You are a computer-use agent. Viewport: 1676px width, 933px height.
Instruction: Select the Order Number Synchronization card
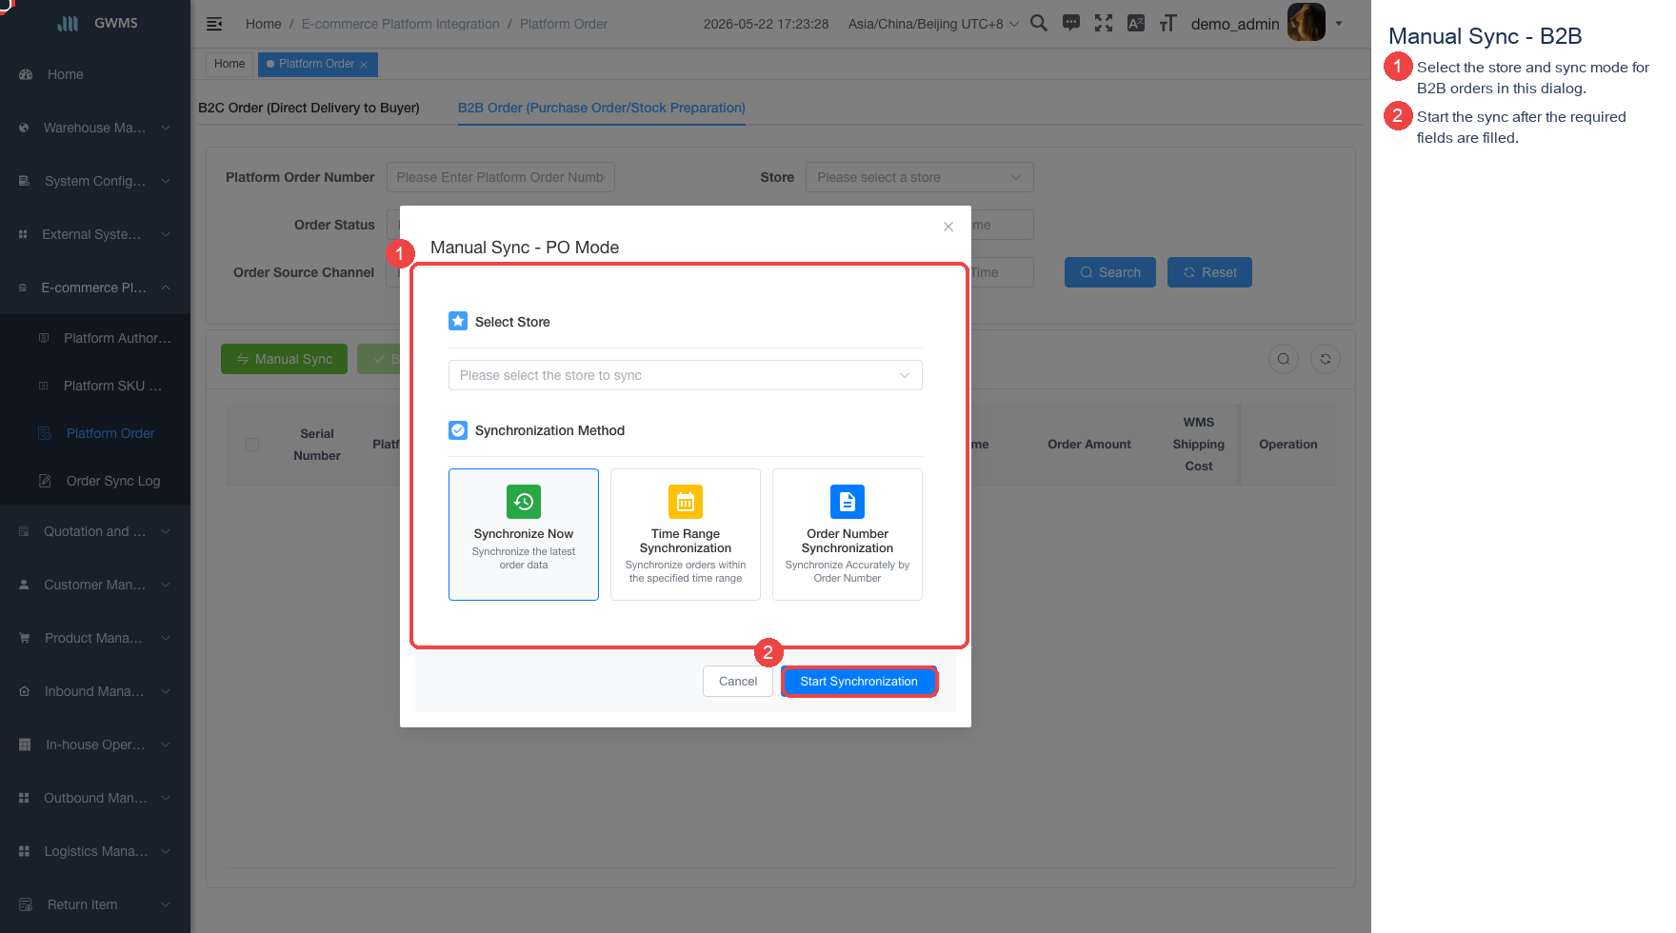tap(848, 534)
